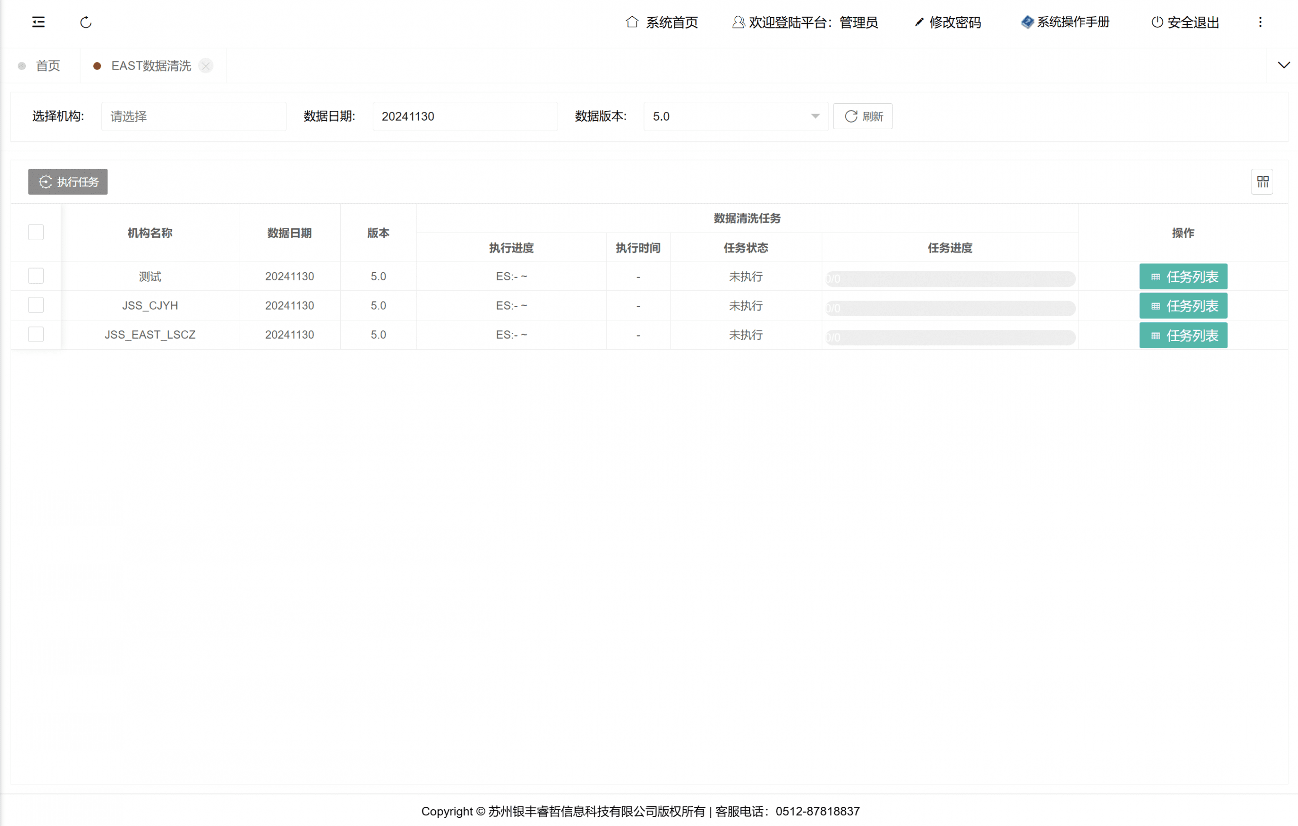Expand tab options chevron at right

click(x=1283, y=65)
